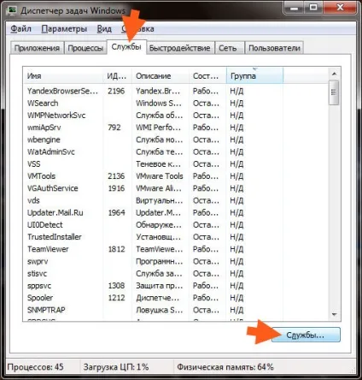The height and width of the screenshot is (380, 362).
Task: Click the Ловушка S... description cell
Action: pyautogui.click(x=160, y=310)
